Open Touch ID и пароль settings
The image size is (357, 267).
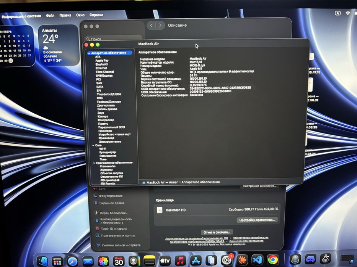click(x=111, y=228)
